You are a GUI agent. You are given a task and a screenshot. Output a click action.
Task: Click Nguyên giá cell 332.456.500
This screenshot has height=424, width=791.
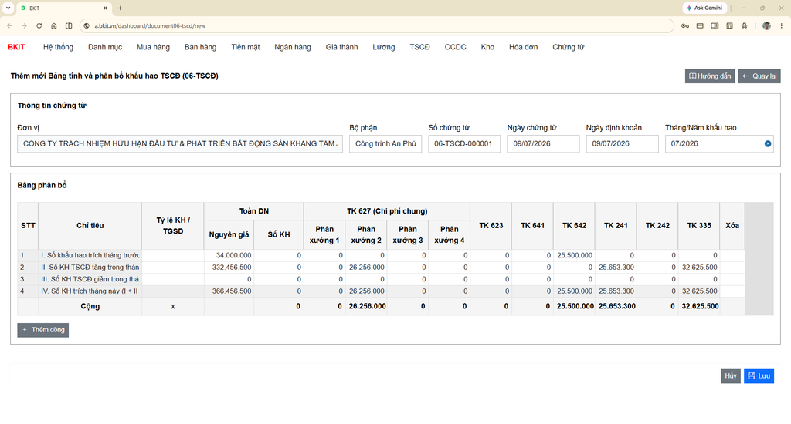click(229, 268)
